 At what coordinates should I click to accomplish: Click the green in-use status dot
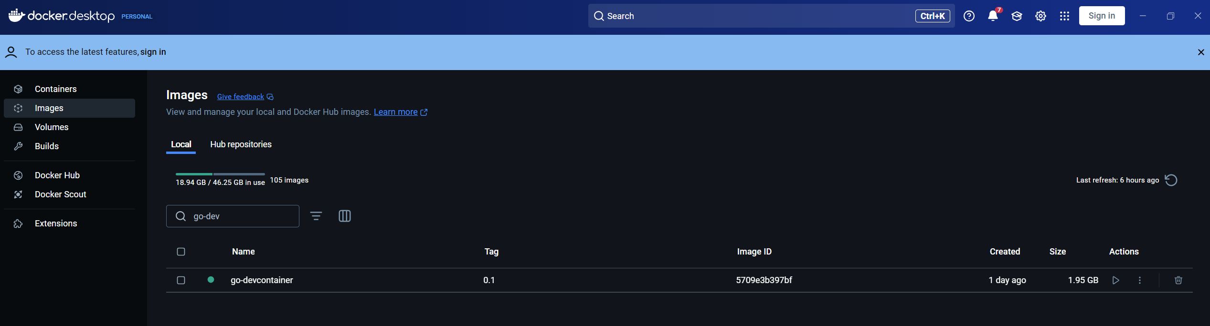211,280
